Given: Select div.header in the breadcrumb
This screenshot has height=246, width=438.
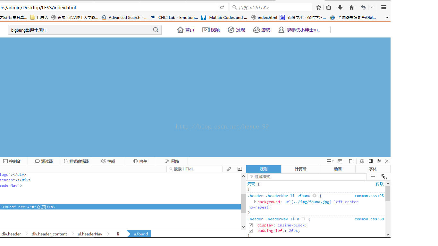Looking at the screenshot, I should click(11, 234).
